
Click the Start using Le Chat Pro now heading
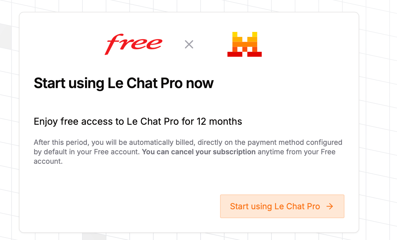(x=124, y=83)
